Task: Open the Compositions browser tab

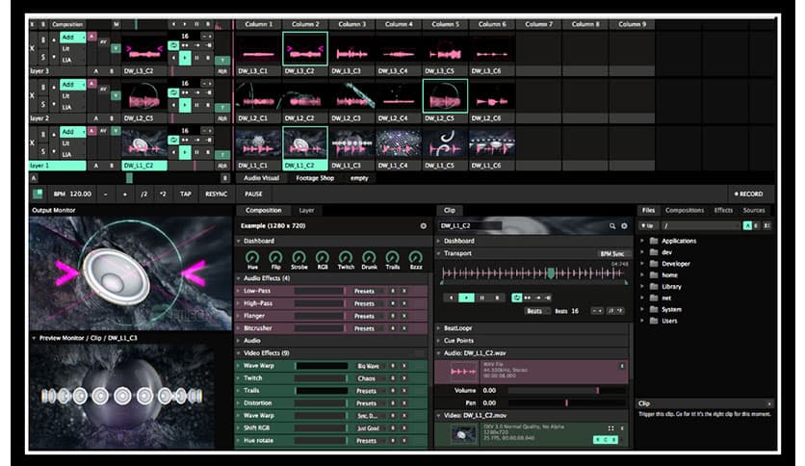Action: pyautogui.click(x=685, y=211)
